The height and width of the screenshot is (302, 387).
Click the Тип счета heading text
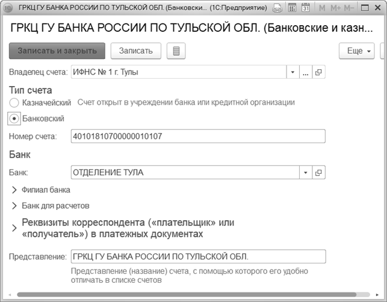pyautogui.click(x=31, y=90)
